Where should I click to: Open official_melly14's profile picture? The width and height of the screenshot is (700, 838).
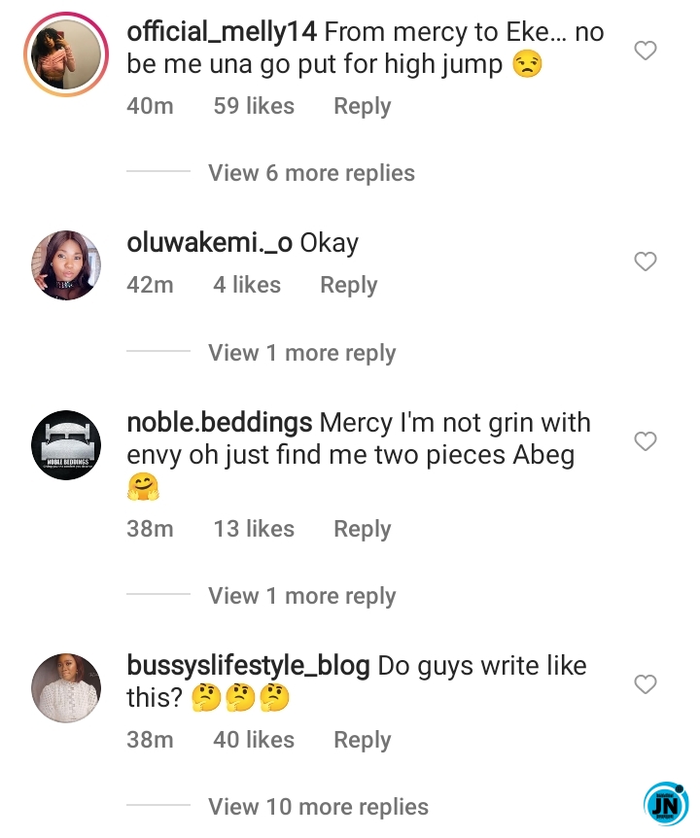(66, 54)
